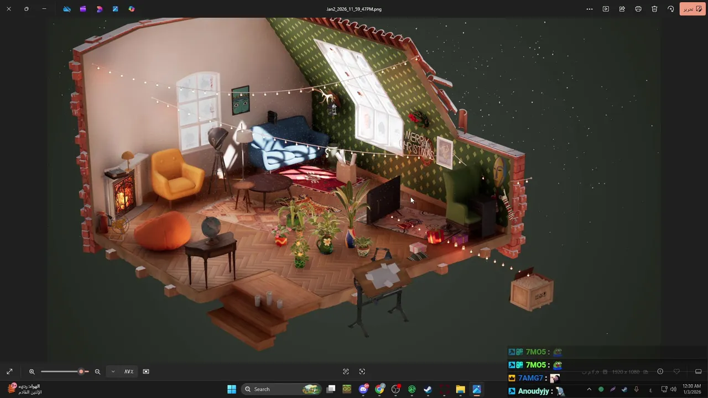Screen dimensions: 708x398
Task: Click the 1920 x 1080 dimension text
Action: click(x=626, y=371)
